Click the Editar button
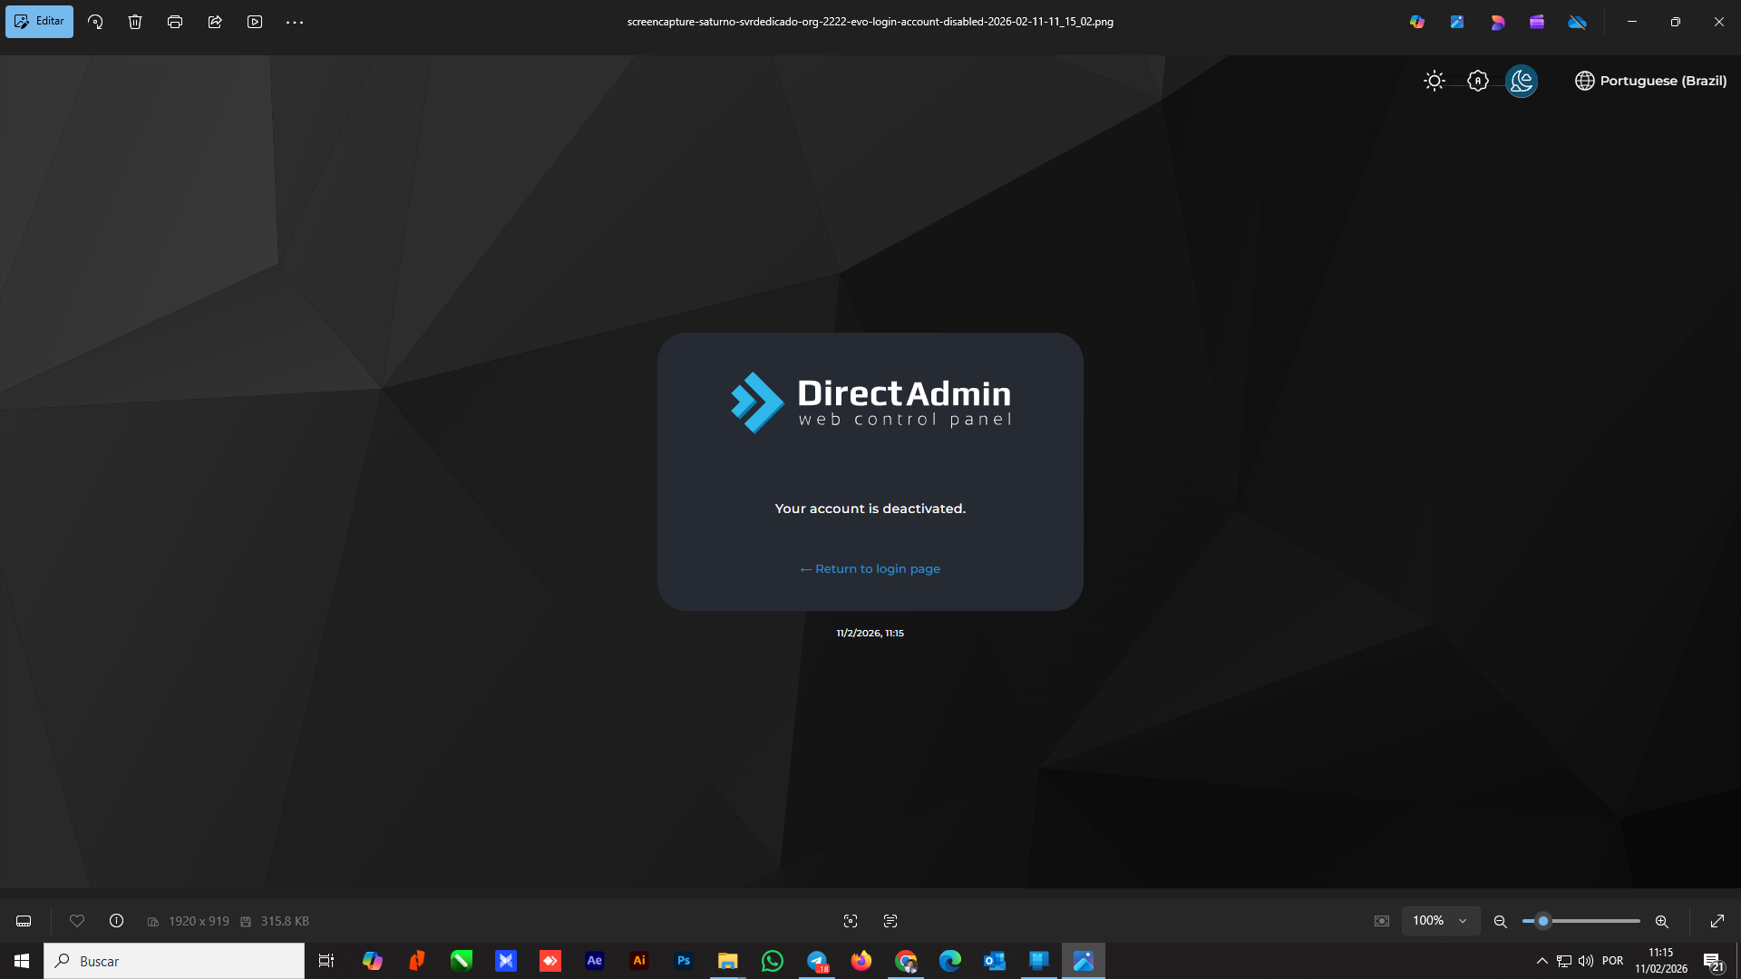 pos(39,21)
